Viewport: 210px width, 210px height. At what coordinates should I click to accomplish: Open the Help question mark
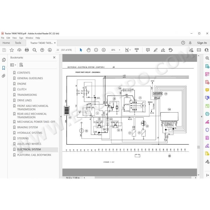click(183, 43)
